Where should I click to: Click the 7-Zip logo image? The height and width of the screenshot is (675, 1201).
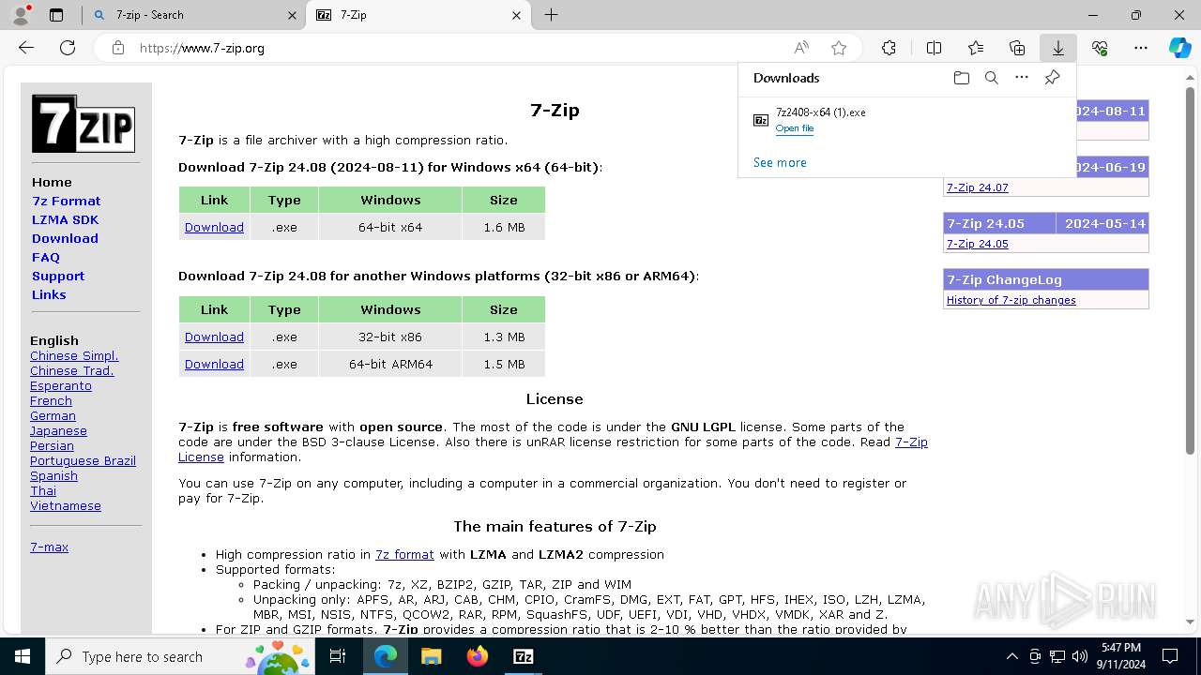point(84,124)
